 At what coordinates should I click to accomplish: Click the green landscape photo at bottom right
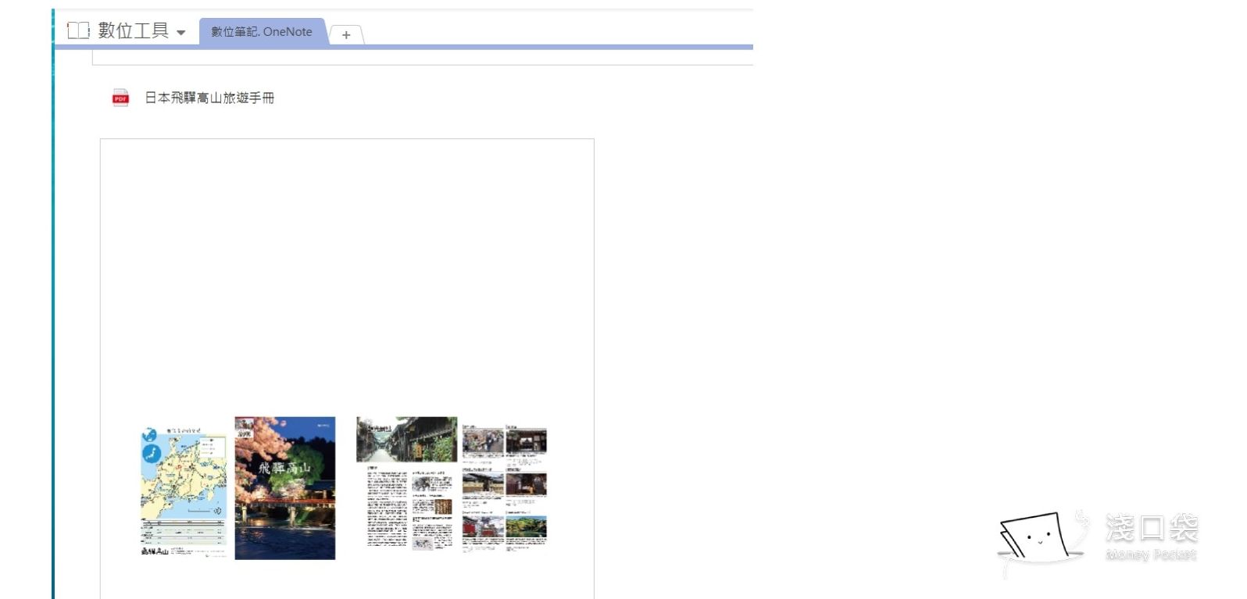point(526,526)
